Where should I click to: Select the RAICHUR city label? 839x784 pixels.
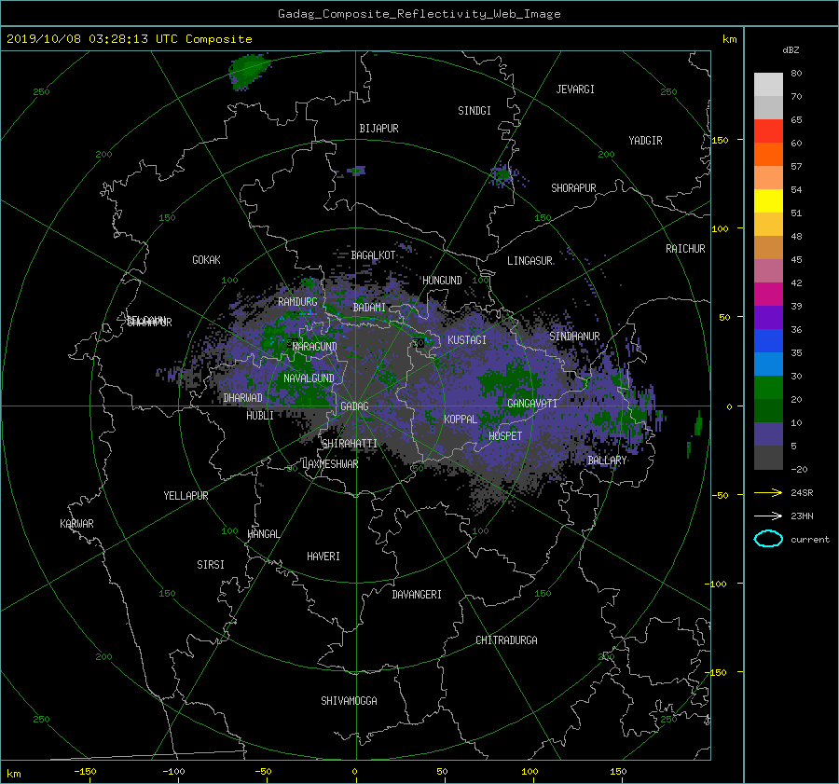(685, 249)
